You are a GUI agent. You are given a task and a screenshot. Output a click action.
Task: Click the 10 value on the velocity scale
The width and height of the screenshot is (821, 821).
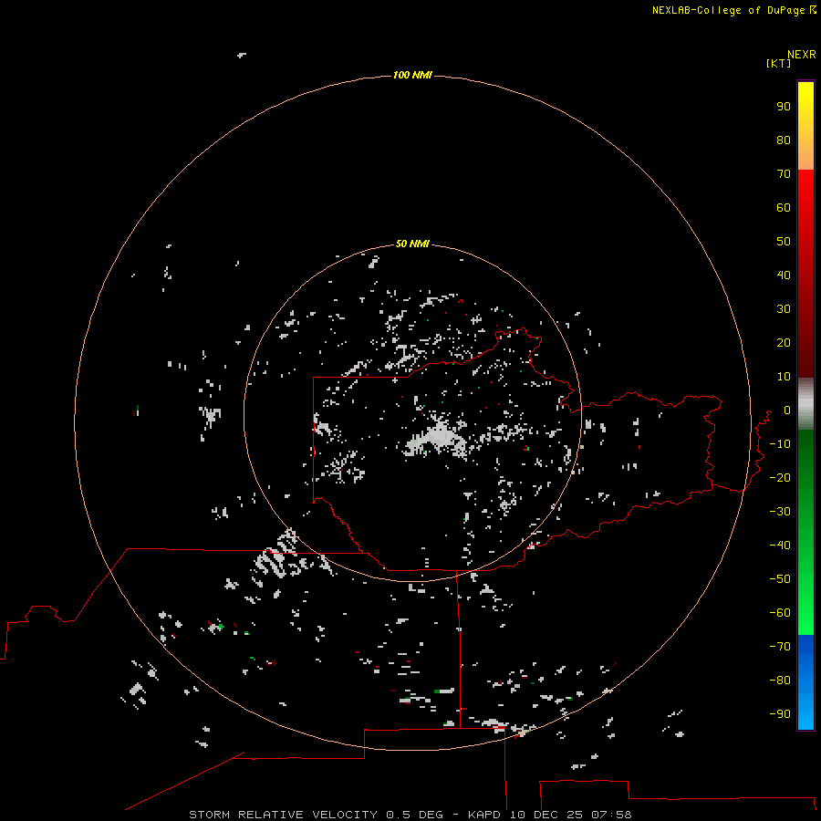784,377
